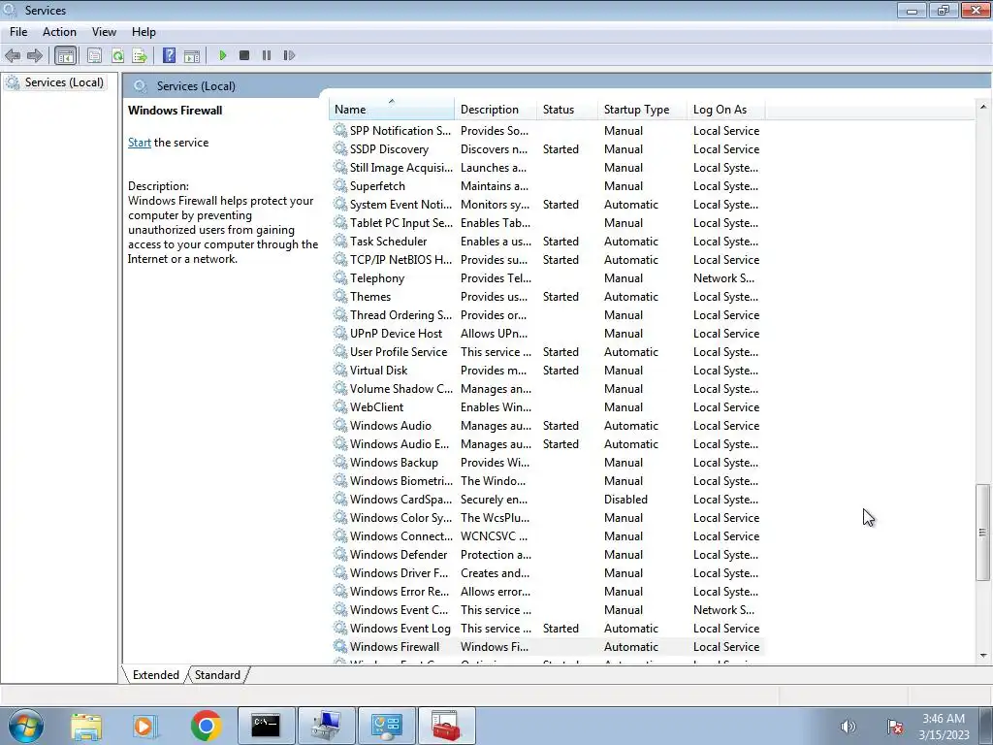Select the Windows Error Reporting row
993x745 pixels.
pos(547,592)
